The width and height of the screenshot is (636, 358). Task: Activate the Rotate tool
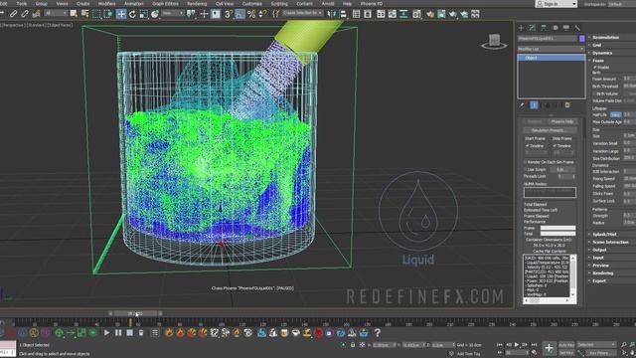132,14
